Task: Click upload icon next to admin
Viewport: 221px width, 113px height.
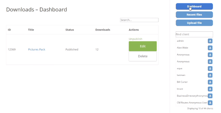Action: click(210, 41)
